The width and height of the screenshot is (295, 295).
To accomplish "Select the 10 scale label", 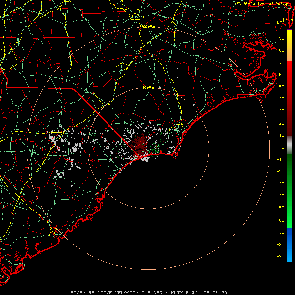I will [282, 135].
